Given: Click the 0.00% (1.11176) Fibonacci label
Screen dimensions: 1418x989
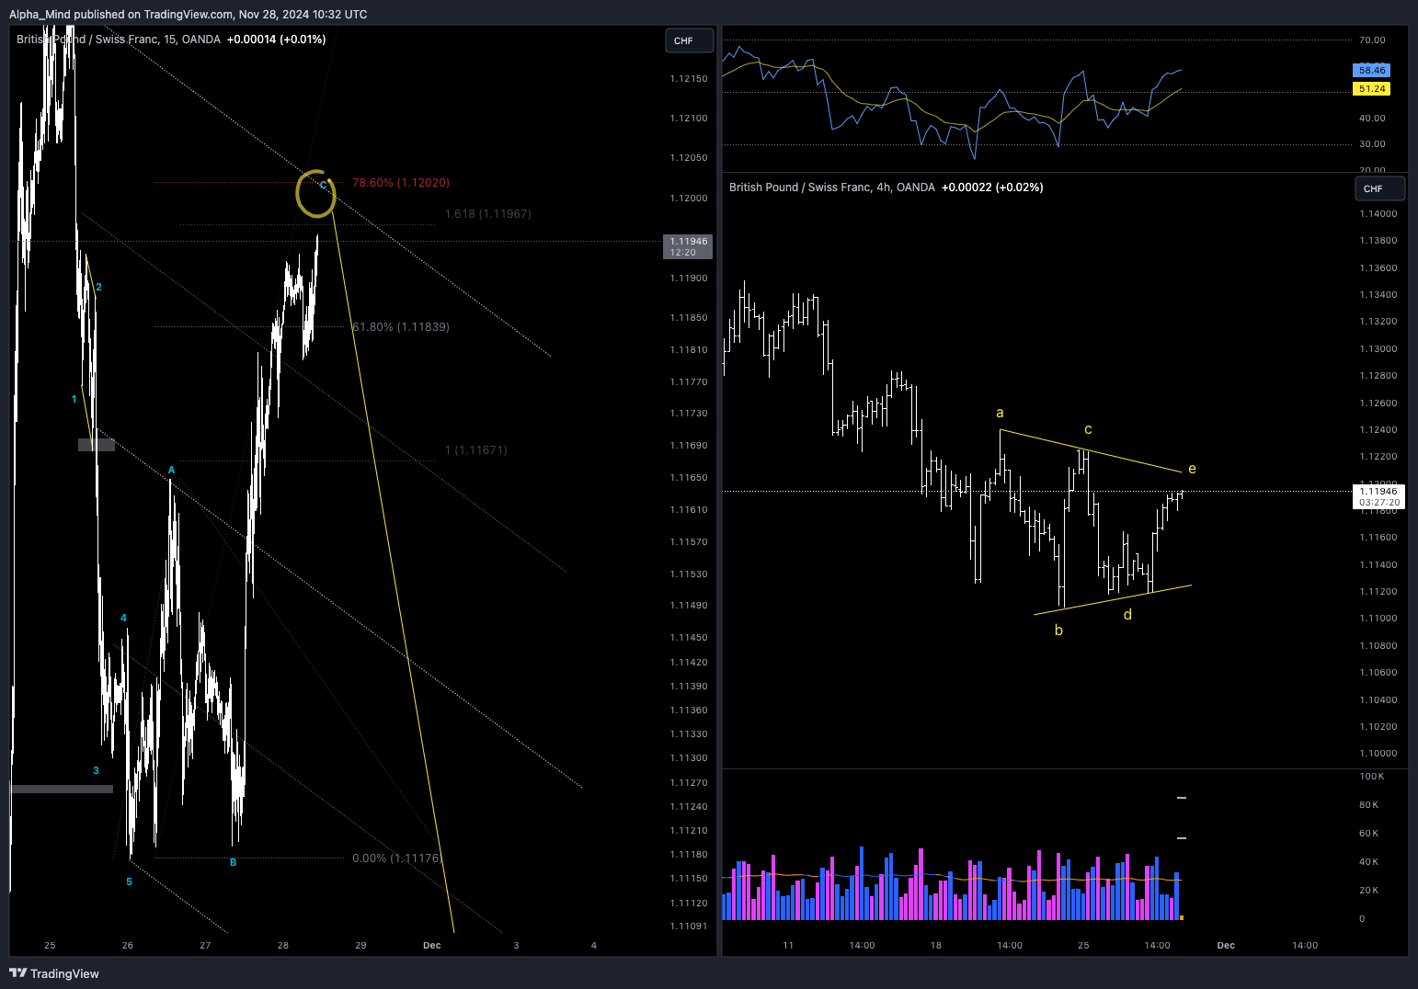Looking at the screenshot, I should [x=397, y=858].
